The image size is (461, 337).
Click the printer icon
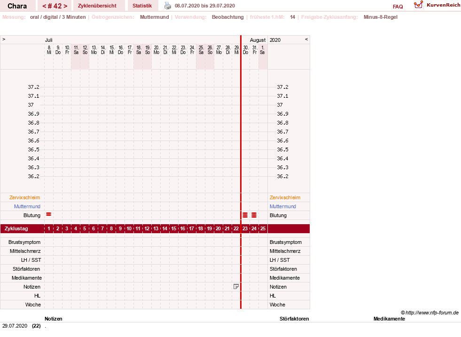(x=168, y=6)
